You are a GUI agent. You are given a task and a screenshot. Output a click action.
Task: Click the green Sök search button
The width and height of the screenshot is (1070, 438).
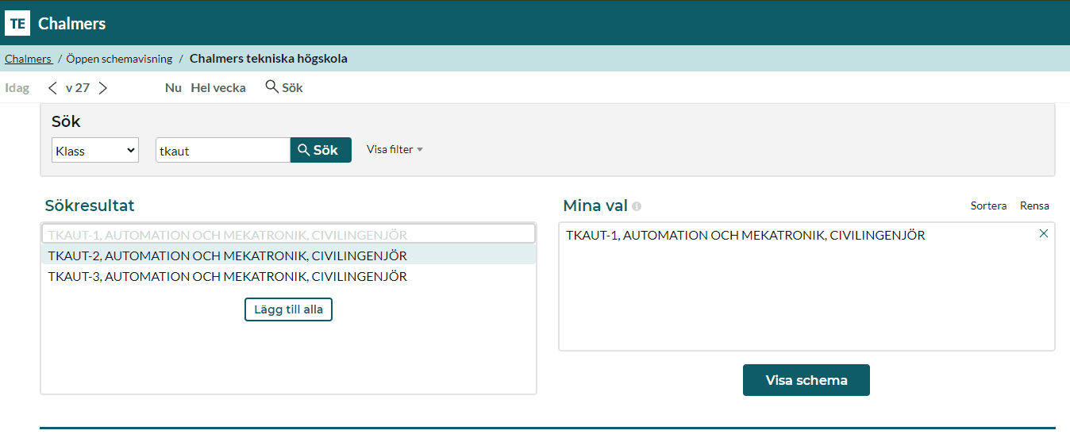point(321,150)
